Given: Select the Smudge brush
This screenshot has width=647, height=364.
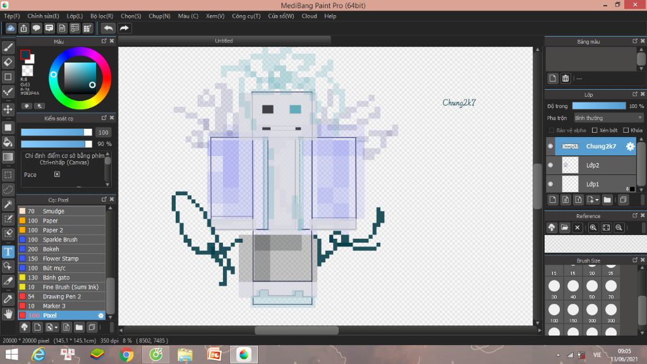Looking at the screenshot, I should pyautogui.click(x=62, y=211).
